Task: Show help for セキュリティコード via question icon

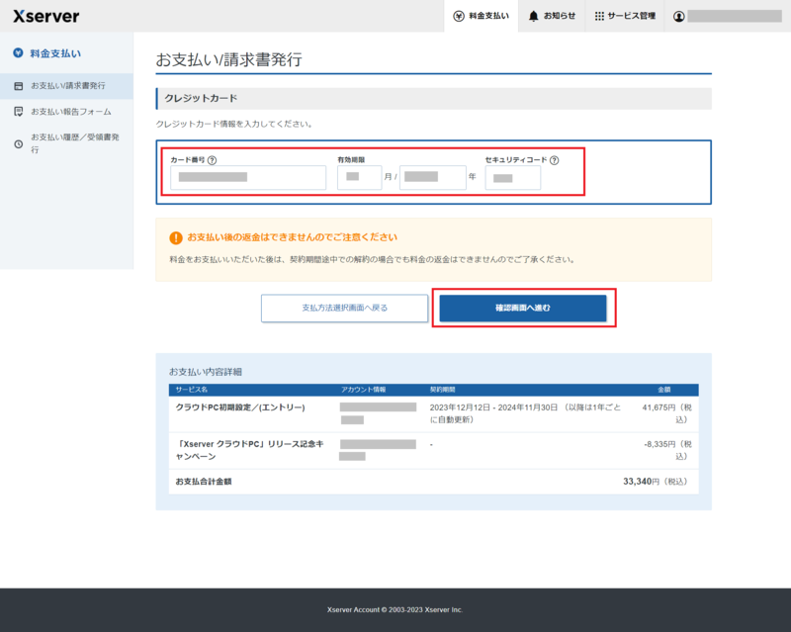Action: pos(554,160)
